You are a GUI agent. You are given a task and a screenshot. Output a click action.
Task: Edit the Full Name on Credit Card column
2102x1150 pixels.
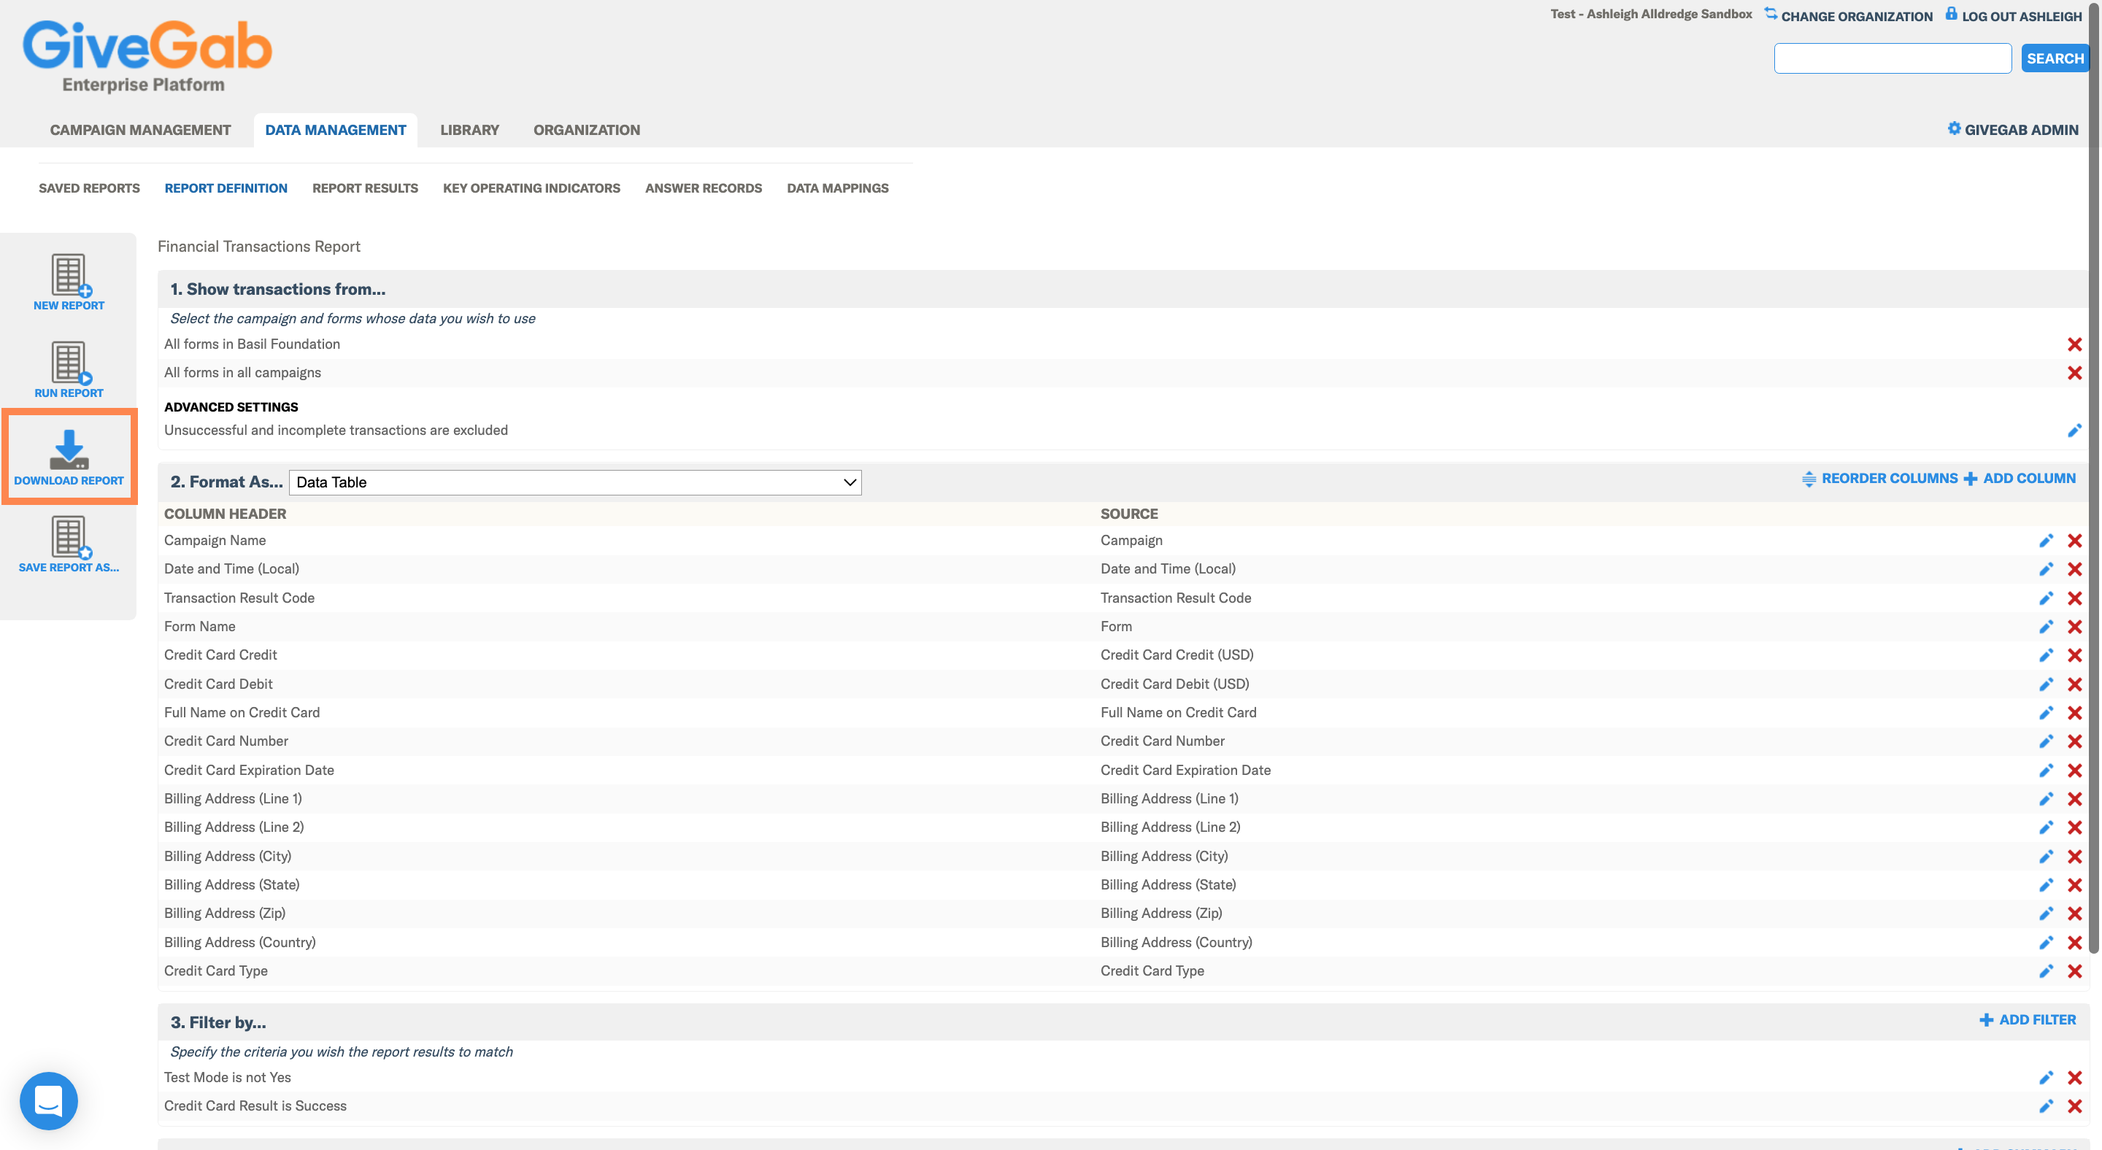tap(2046, 713)
